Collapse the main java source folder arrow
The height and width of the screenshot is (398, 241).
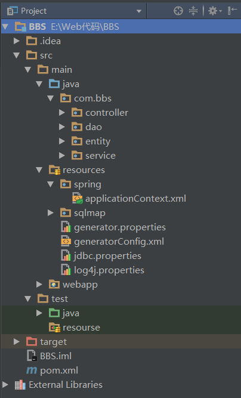tap(39, 84)
